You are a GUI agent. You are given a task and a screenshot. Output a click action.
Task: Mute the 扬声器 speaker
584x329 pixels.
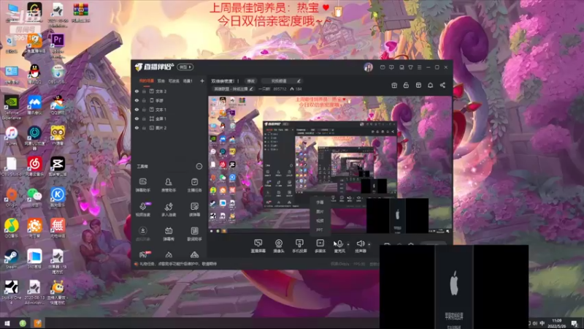click(361, 246)
